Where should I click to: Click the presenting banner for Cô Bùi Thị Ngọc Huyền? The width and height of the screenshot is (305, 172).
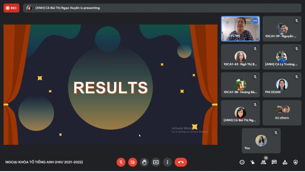click(x=162, y=8)
